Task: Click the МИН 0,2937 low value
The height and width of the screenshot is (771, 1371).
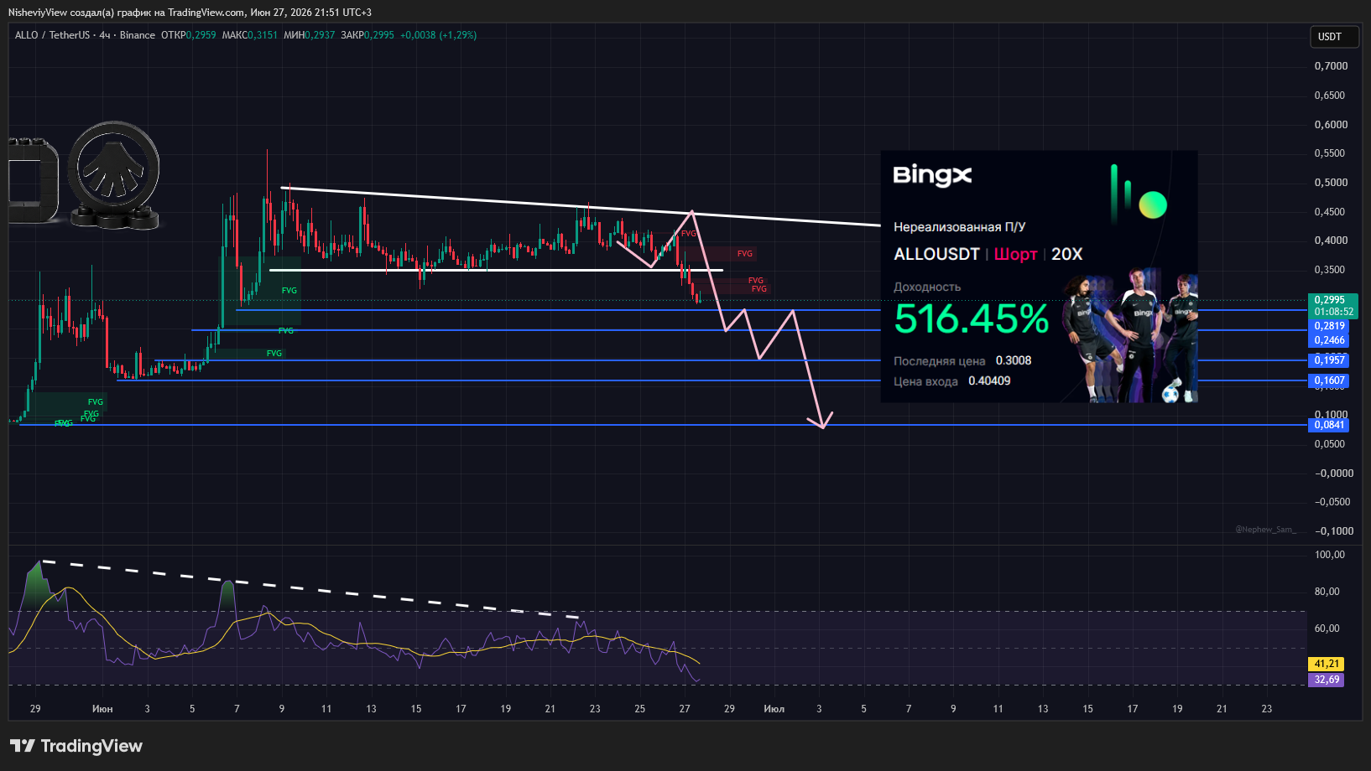Action: 309,35
